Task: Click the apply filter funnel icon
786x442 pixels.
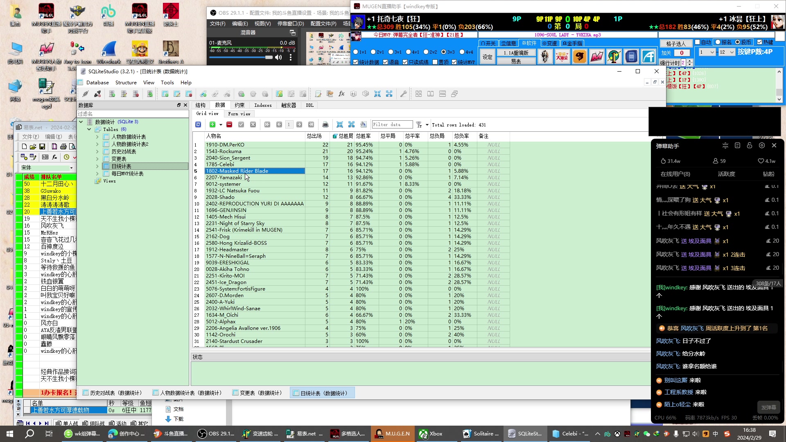Action: click(419, 124)
